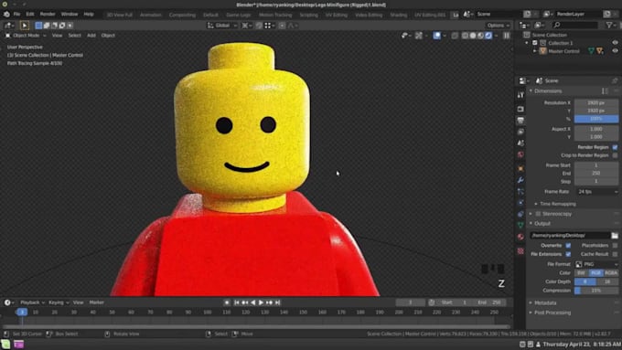This screenshot has height=350, width=622.
Task: Select BW color mode button
Action: (581, 273)
